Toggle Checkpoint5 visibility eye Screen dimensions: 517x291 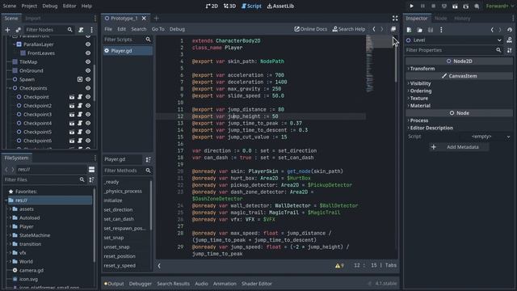point(88,132)
